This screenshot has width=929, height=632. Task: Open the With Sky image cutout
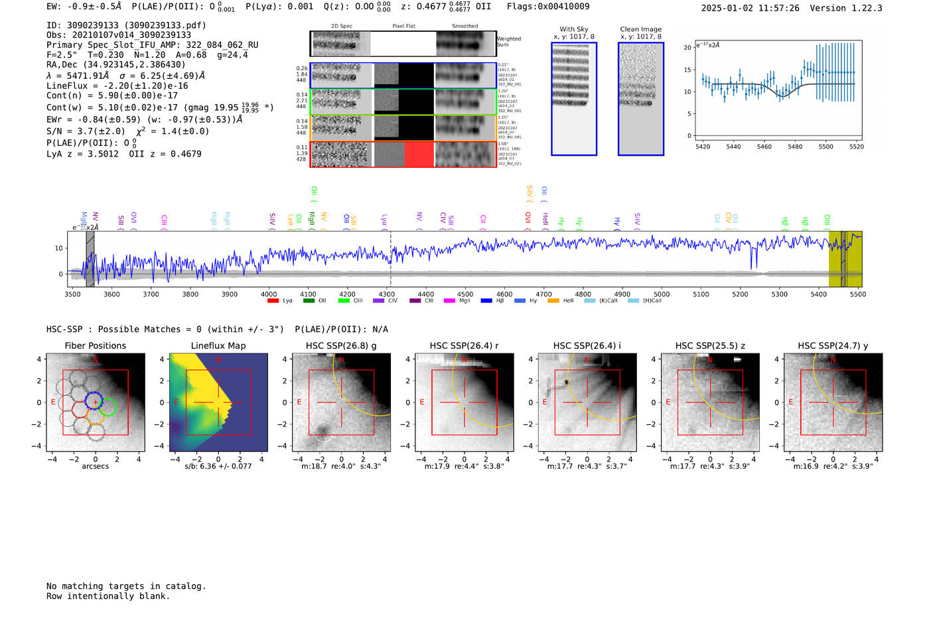(574, 99)
